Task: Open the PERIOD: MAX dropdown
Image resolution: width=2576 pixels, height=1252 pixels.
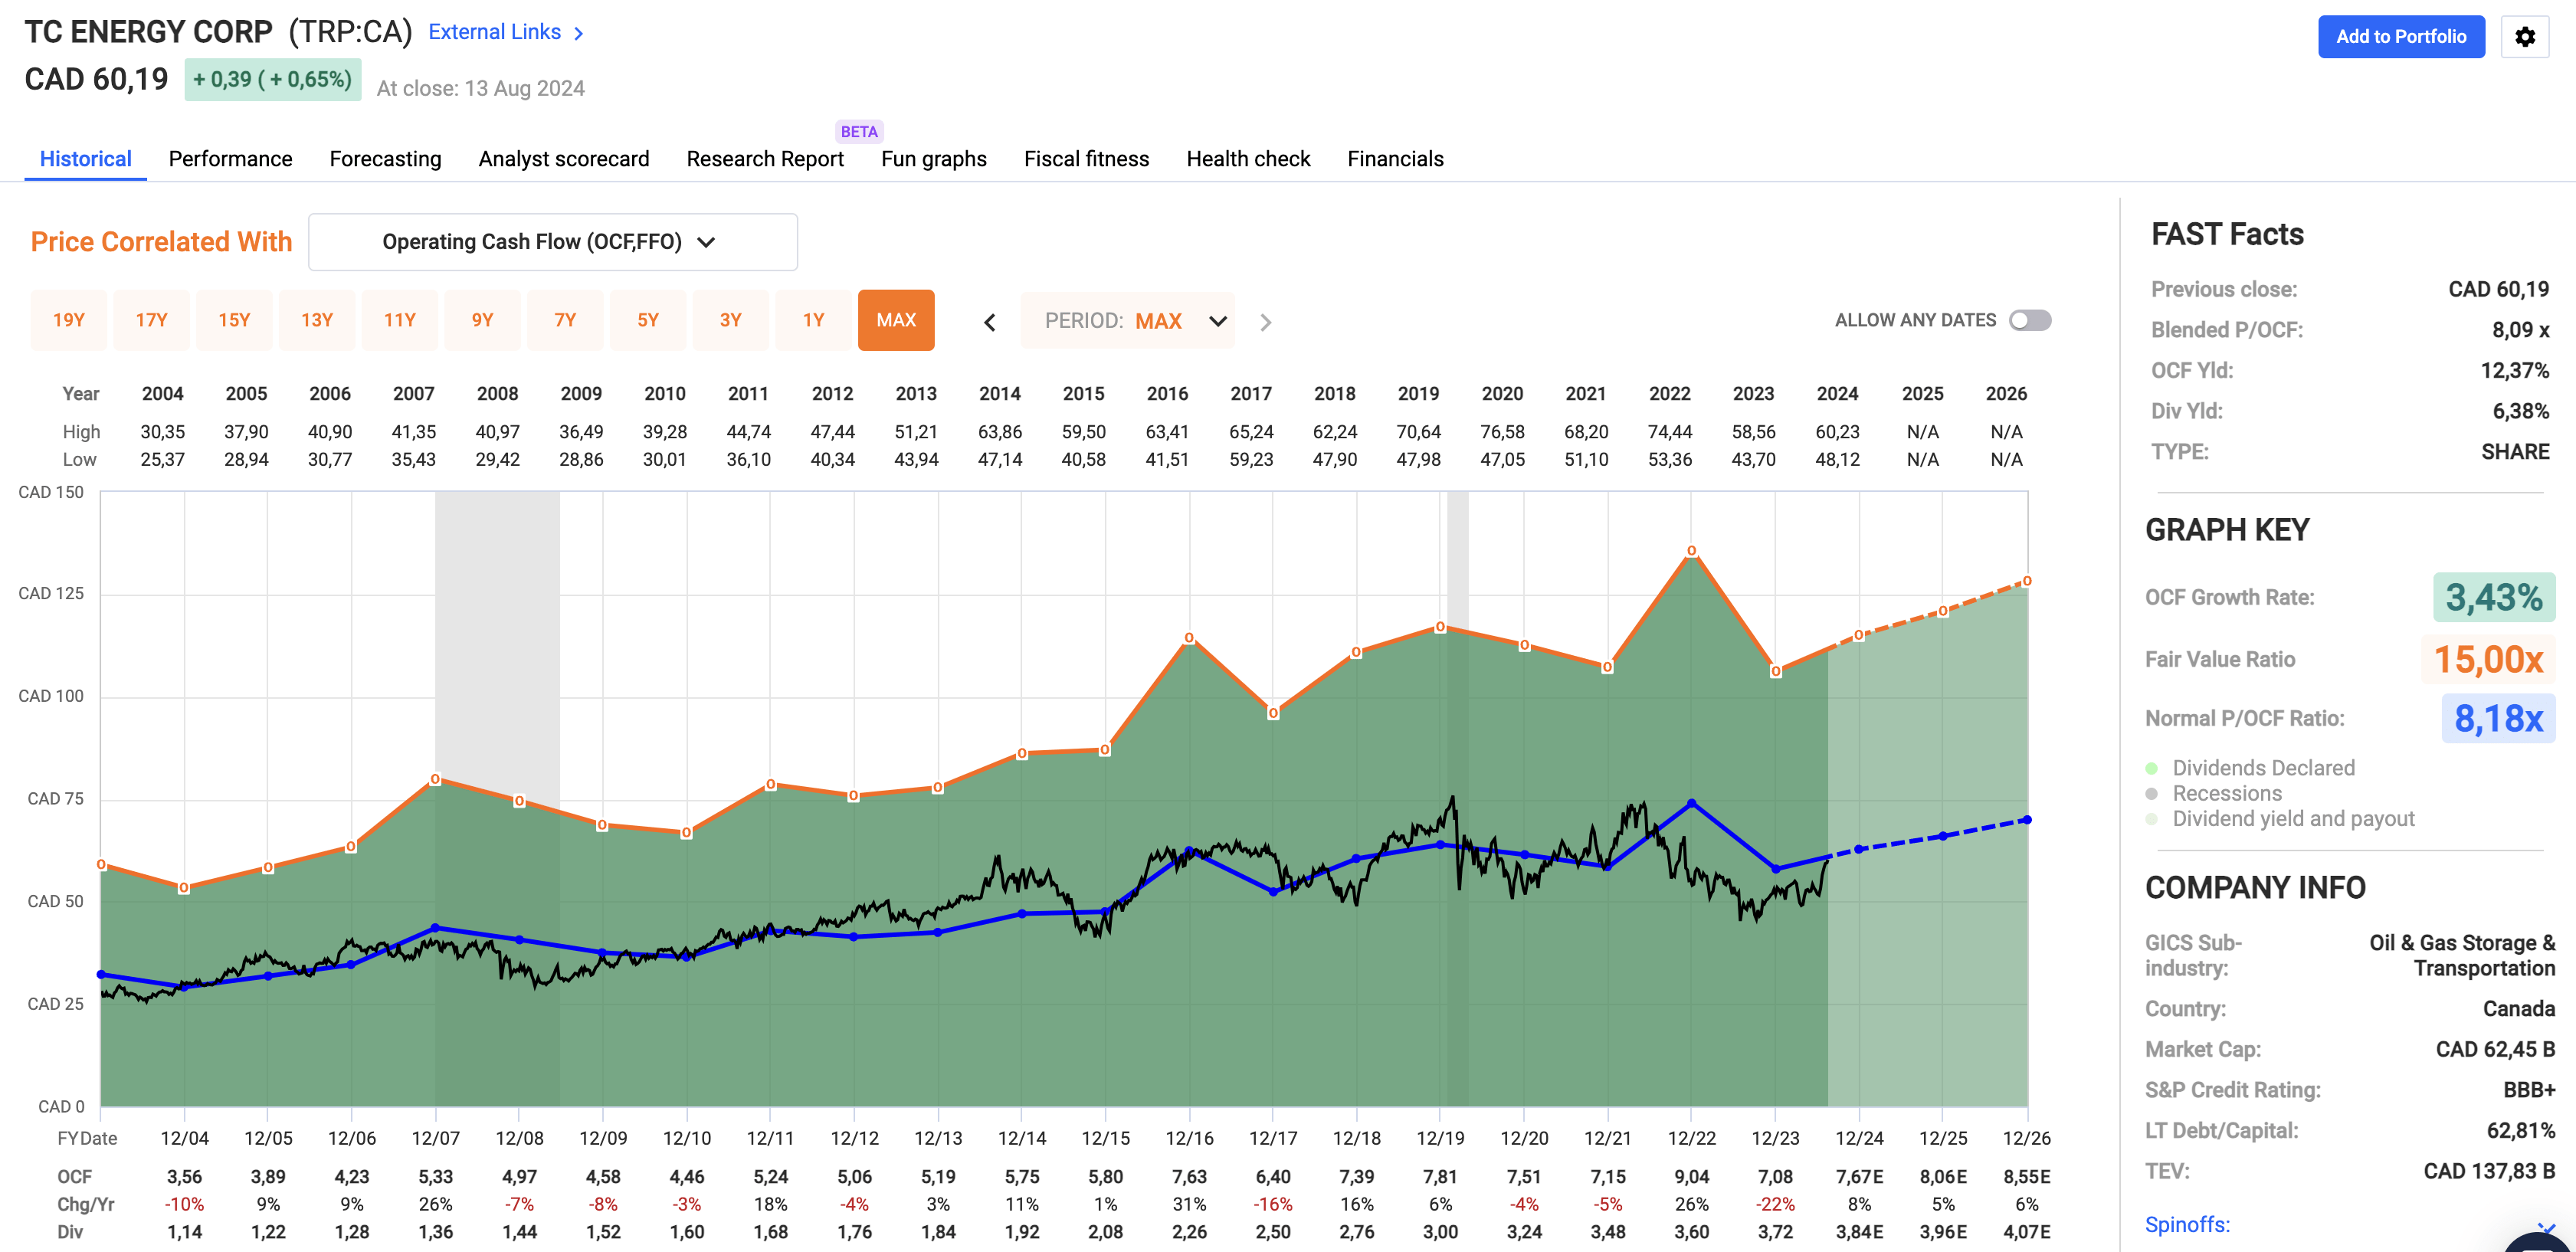Action: point(1129,321)
